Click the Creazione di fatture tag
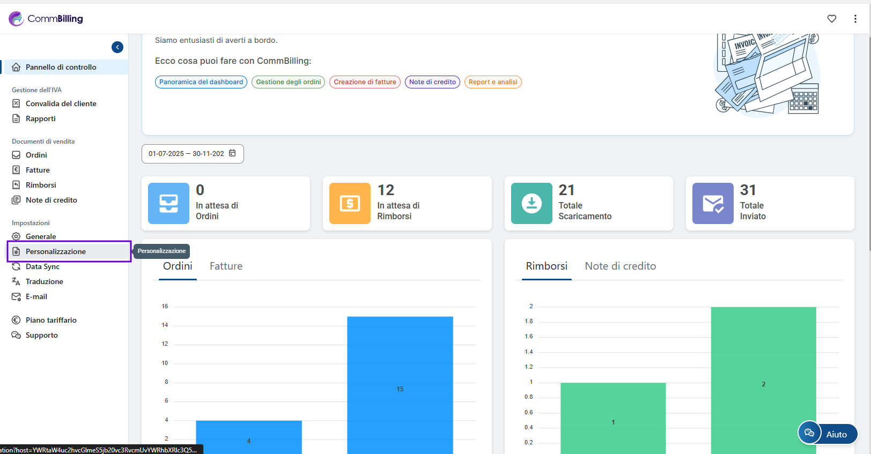 pyautogui.click(x=365, y=82)
